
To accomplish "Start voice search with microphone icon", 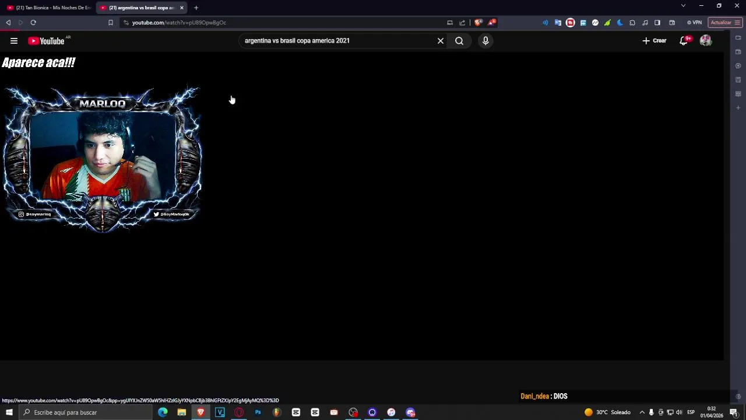I will 485,41.
